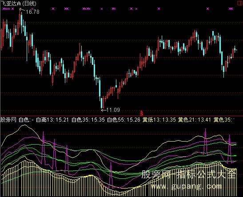
Task: Click the 白色: - indicator value
Action: click(26, 120)
